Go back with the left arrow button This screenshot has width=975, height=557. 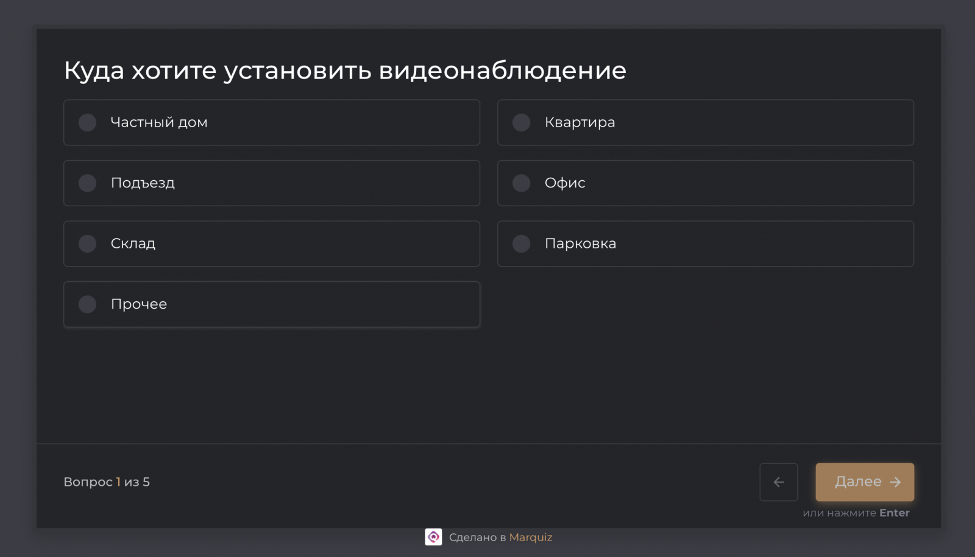778,482
